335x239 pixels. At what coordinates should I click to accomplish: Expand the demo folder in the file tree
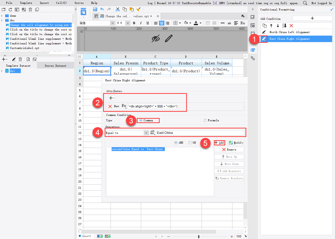click(x=2, y=15)
